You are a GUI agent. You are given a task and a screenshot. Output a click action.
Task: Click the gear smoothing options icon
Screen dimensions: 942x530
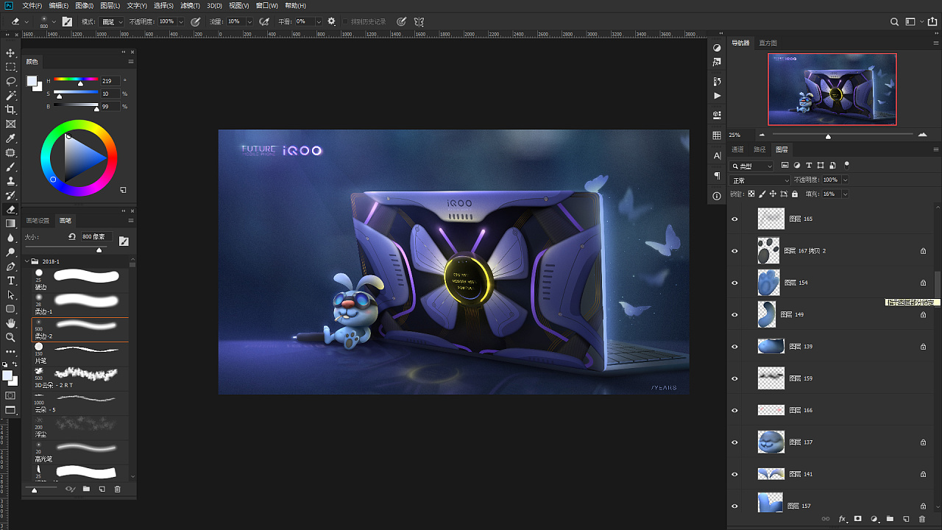click(x=332, y=21)
